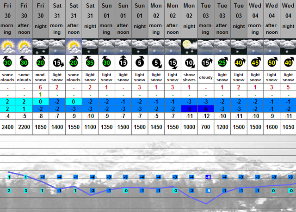
Task: Click the snow cloud icon for Sat 31 morning
Action: point(57,47)
